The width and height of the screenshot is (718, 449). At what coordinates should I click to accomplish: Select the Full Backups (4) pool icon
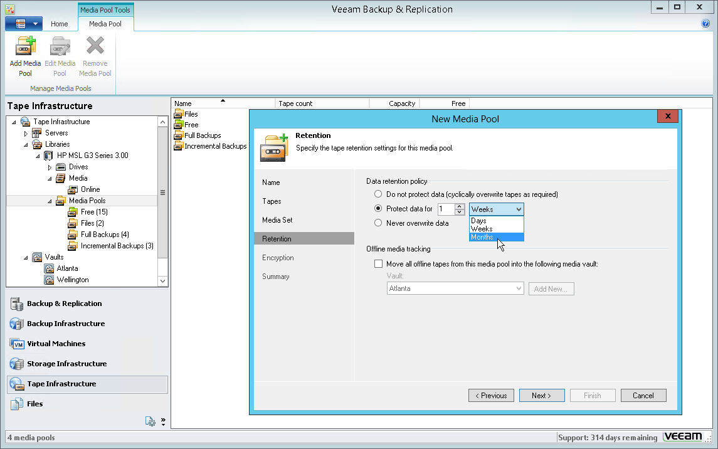click(x=72, y=235)
